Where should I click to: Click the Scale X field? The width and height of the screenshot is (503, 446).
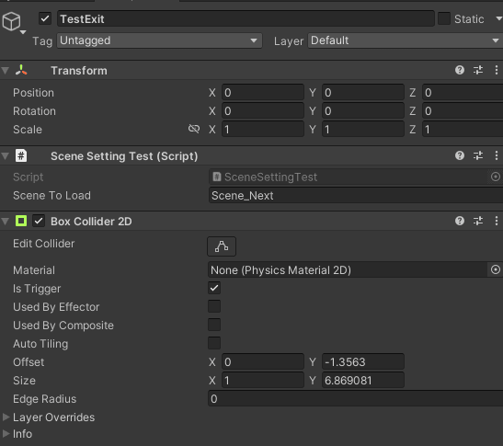click(x=263, y=130)
